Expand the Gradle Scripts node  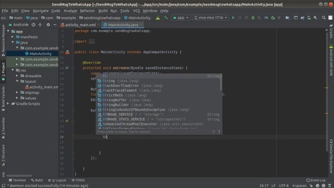8,103
